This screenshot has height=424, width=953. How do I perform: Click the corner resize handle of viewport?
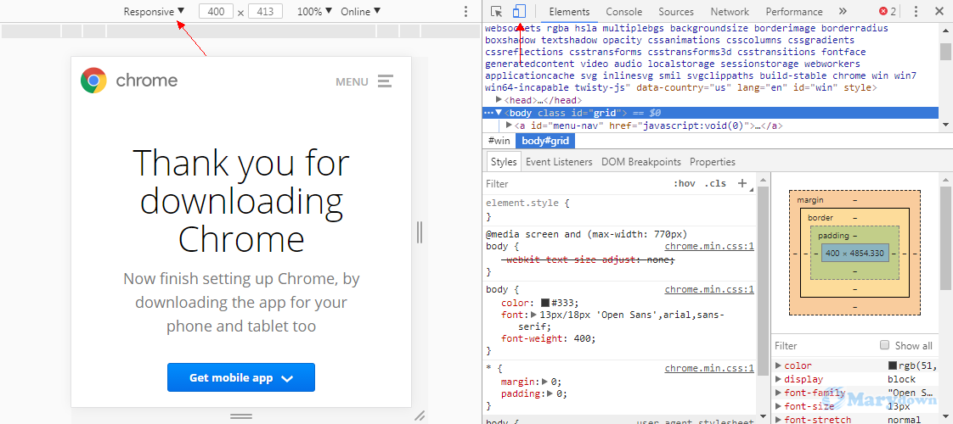(x=420, y=416)
